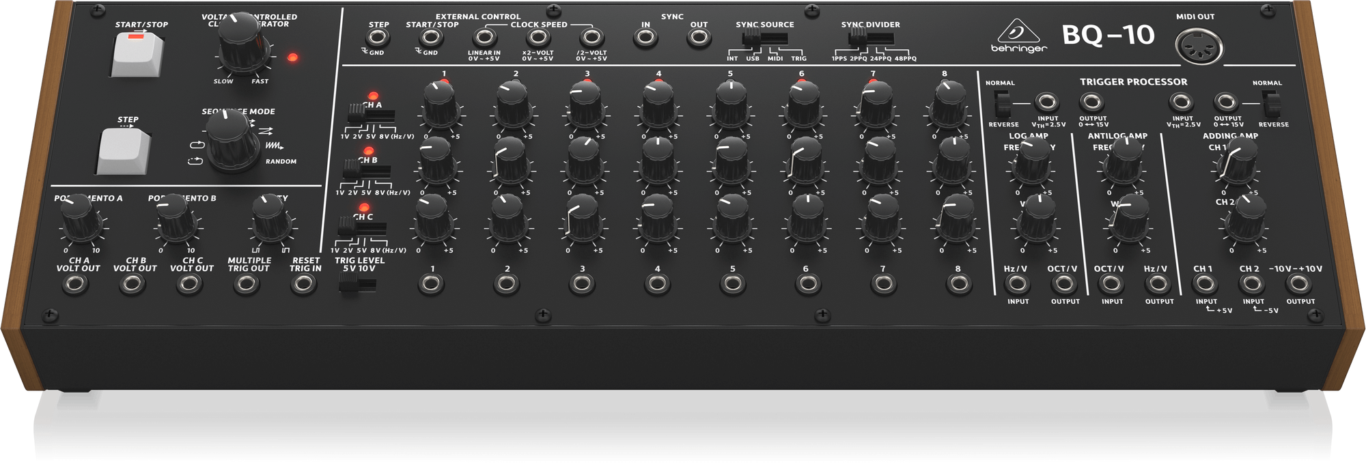Click the RESET TRIG IN jack
1366x463 pixels.
click(x=305, y=285)
